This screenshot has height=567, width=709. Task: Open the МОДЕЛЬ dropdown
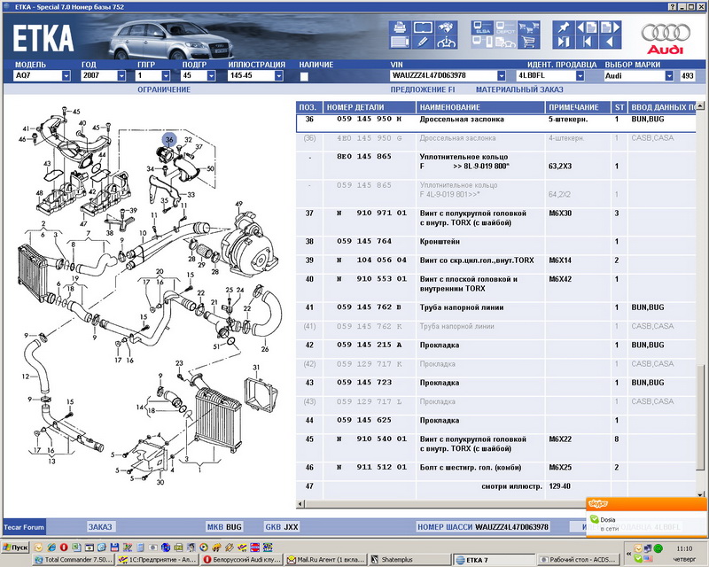[x=66, y=75]
